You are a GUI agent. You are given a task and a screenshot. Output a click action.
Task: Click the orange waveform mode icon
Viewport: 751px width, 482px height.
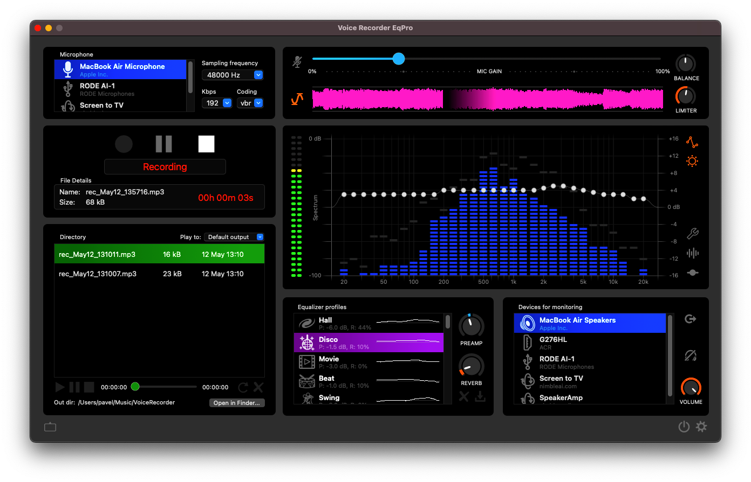pyautogui.click(x=297, y=99)
